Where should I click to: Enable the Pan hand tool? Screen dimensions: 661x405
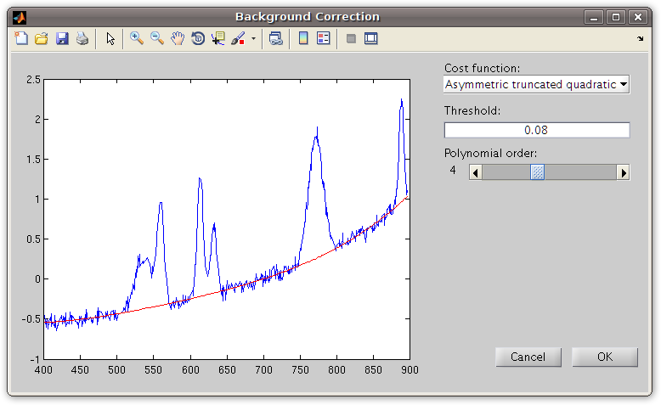pos(178,39)
